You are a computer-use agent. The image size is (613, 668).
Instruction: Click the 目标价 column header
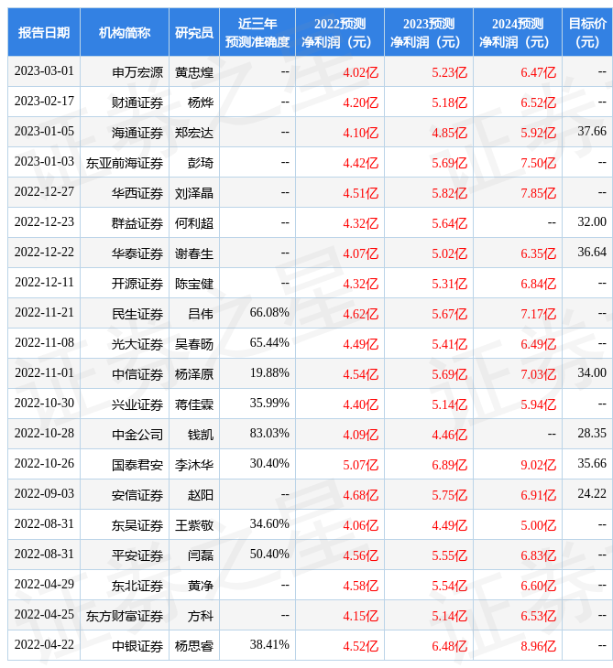(x=587, y=32)
